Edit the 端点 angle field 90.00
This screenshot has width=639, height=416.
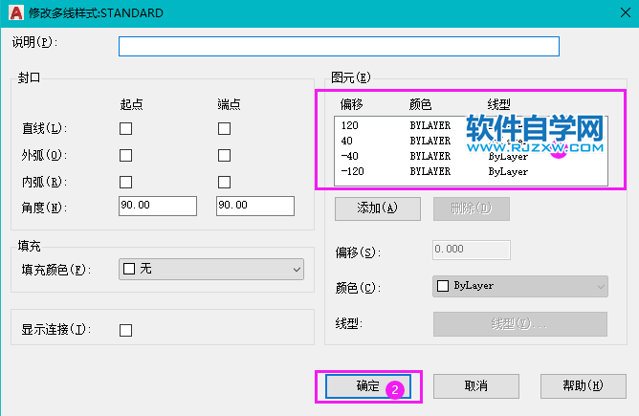[x=255, y=206]
